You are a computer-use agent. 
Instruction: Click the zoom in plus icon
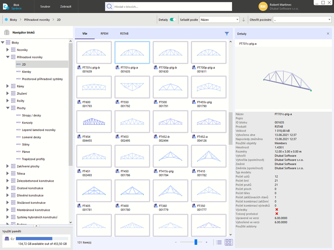tap(207, 242)
